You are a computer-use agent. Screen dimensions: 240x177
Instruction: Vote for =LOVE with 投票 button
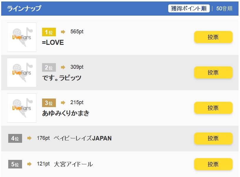[213, 37]
